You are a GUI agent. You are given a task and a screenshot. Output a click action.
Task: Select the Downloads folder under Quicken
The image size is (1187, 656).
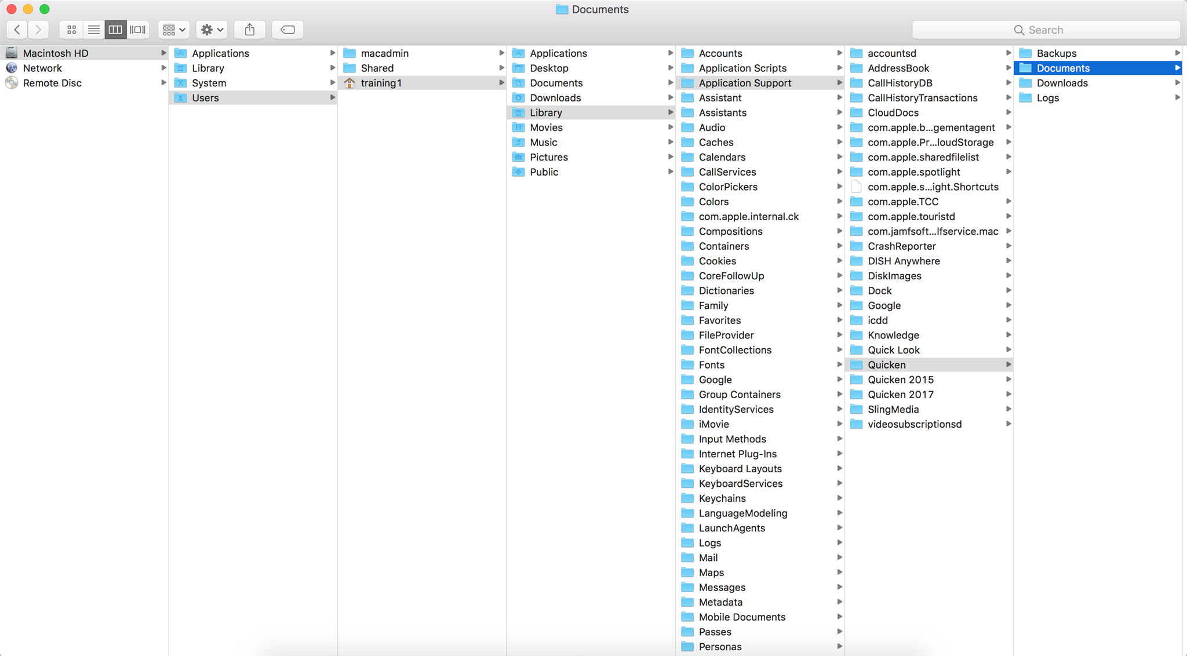tap(1062, 83)
